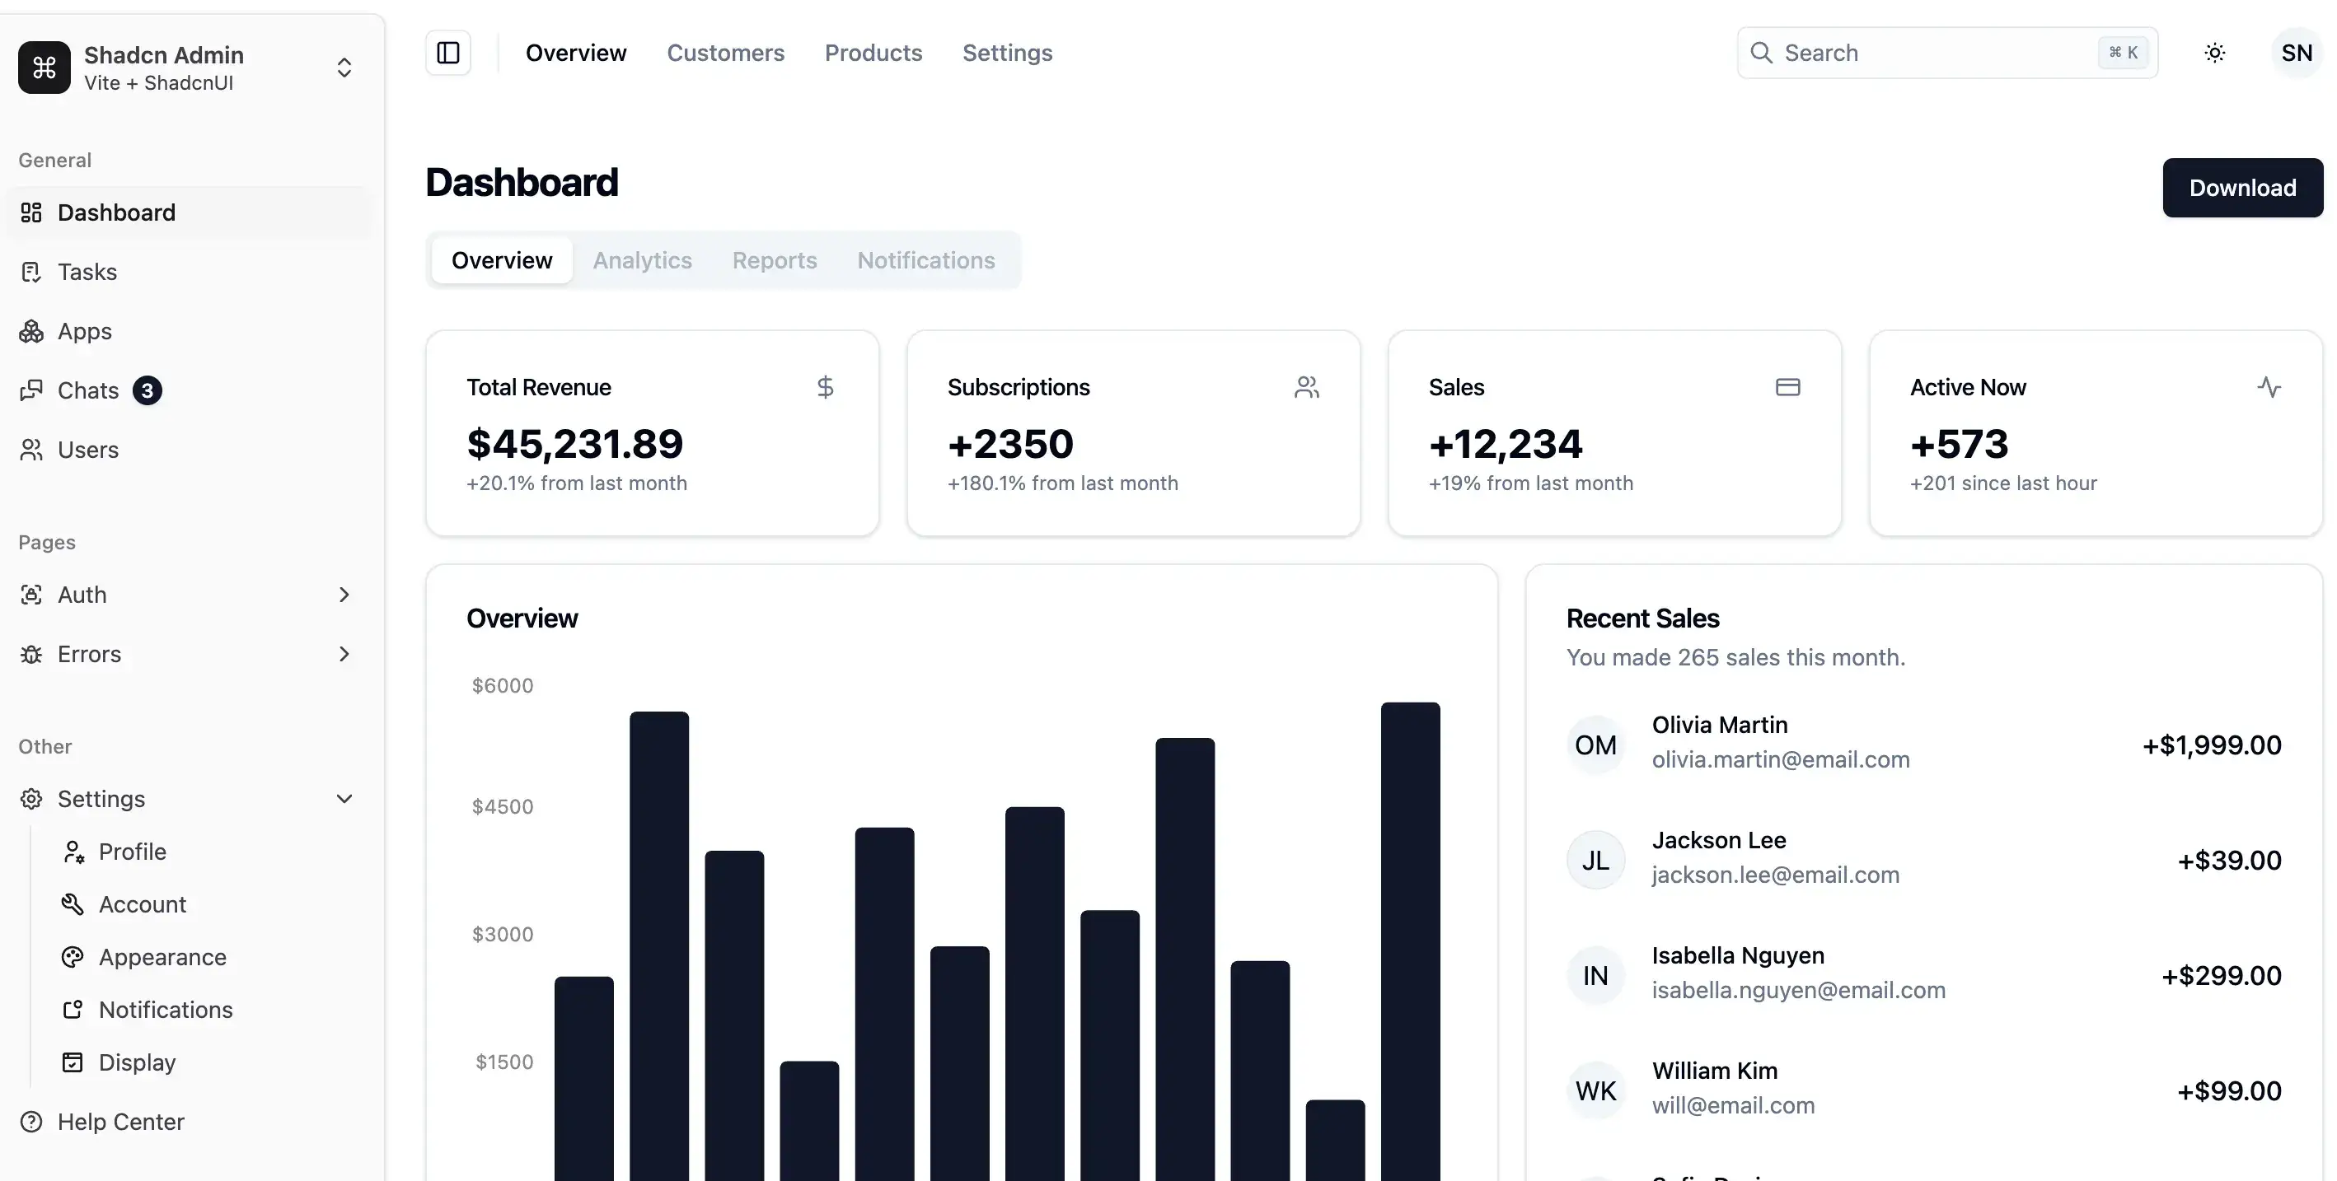Collapse the Settings submenu chevron

point(344,799)
